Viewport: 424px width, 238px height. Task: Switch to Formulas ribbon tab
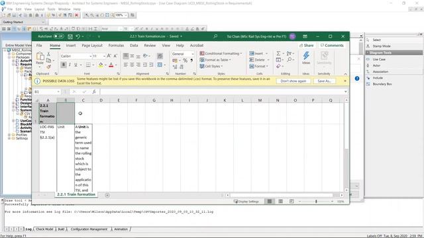tap(117, 46)
